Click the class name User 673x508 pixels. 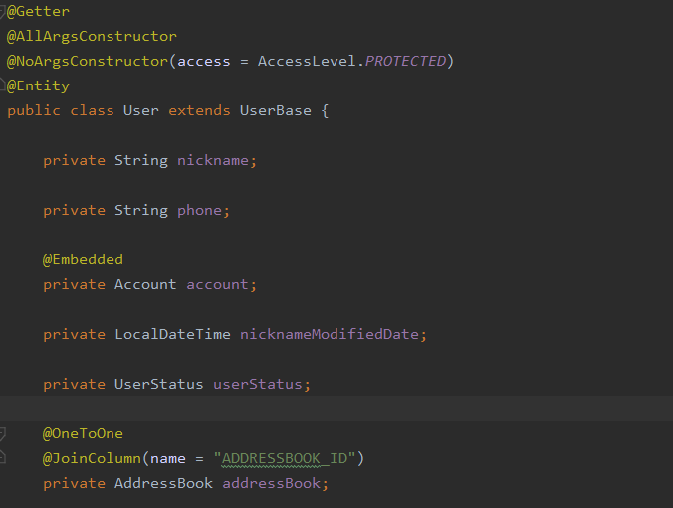point(140,111)
